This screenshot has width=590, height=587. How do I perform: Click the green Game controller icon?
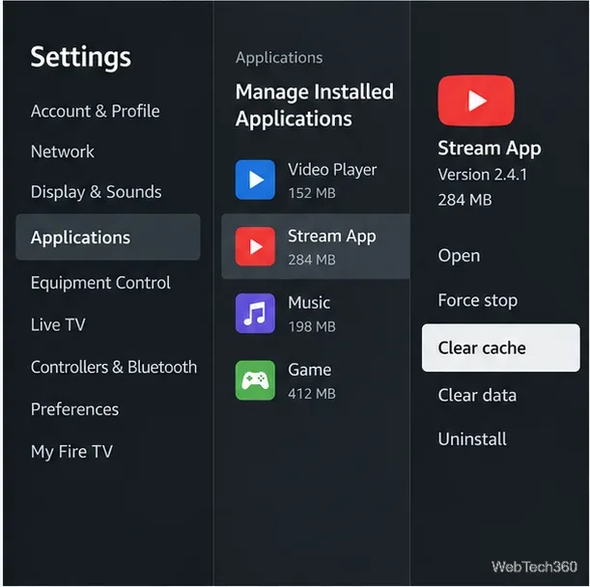pos(255,380)
